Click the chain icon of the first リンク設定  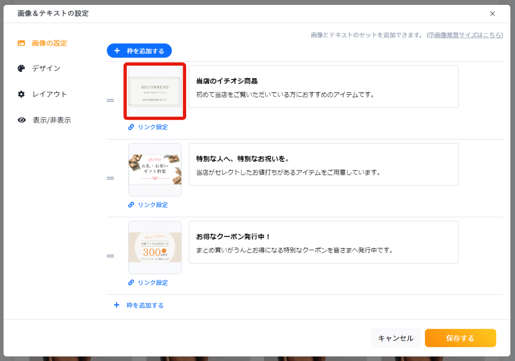click(x=131, y=127)
